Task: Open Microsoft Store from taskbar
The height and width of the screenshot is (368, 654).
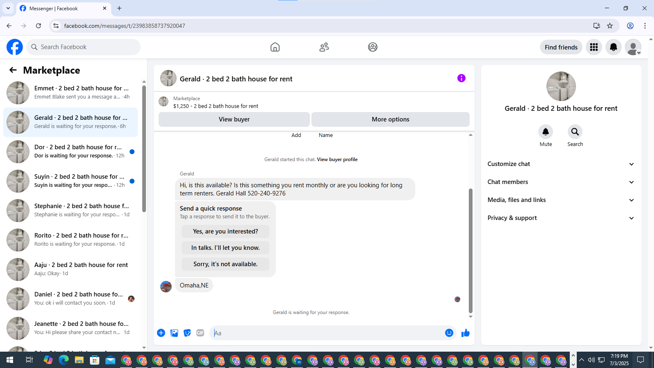Action: pyautogui.click(x=95, y=360)
